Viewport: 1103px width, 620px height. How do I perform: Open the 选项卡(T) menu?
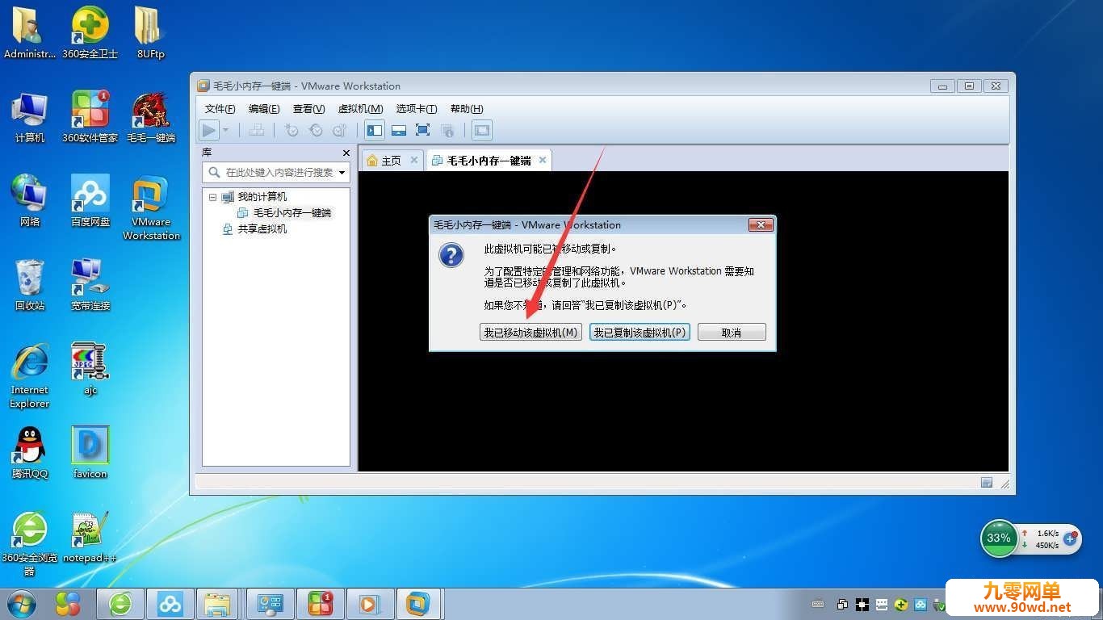pyautogui.click(x=417, y=109)
